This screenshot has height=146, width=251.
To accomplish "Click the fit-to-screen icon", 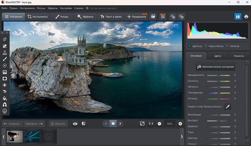I will [x=142, y=124].
